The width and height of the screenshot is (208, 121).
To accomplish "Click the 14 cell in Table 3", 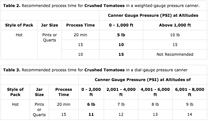I will coord(189,115).
